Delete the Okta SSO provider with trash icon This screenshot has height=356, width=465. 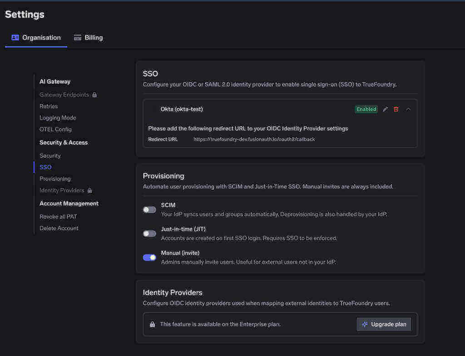point(396,109)
